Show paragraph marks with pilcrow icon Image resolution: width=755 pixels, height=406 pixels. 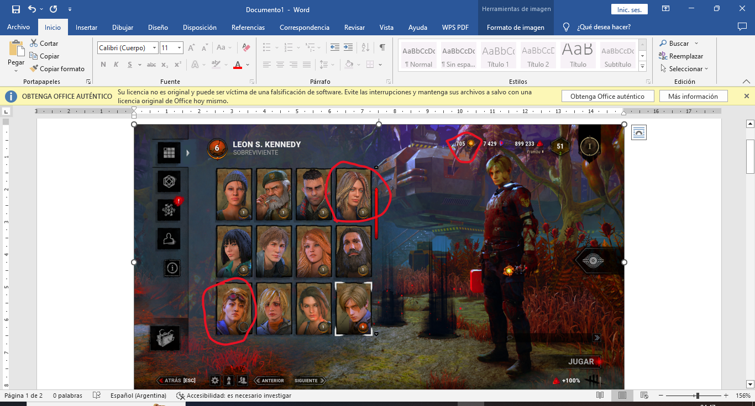click(x=382, y=47)
